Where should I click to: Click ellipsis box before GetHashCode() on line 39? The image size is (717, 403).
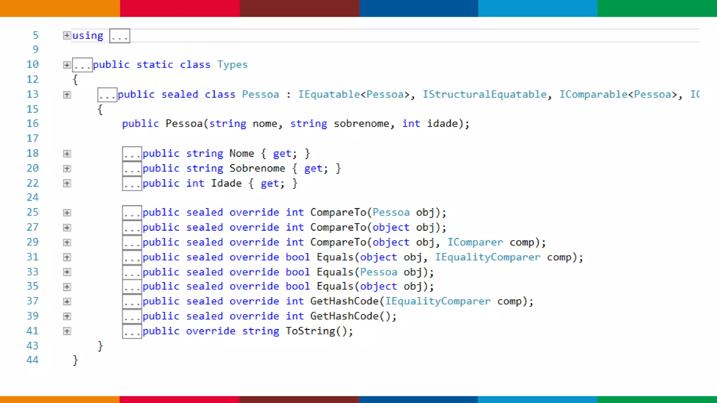132,316
